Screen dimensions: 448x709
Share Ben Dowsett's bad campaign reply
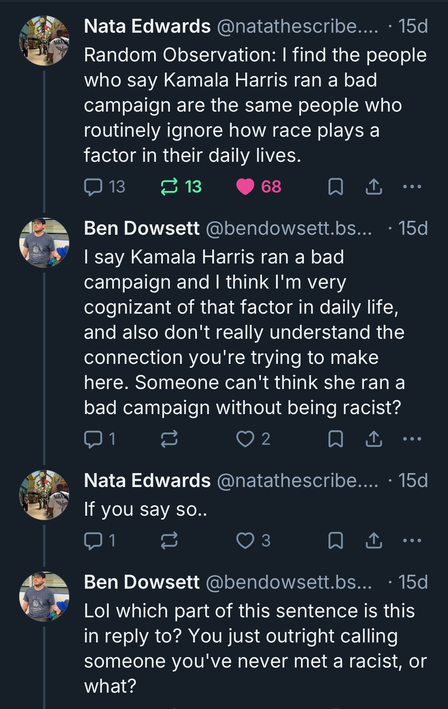point(374,439)
